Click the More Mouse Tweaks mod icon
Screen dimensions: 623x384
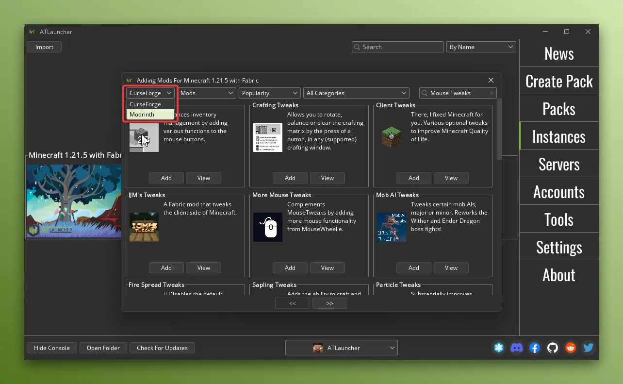point(267,227)
